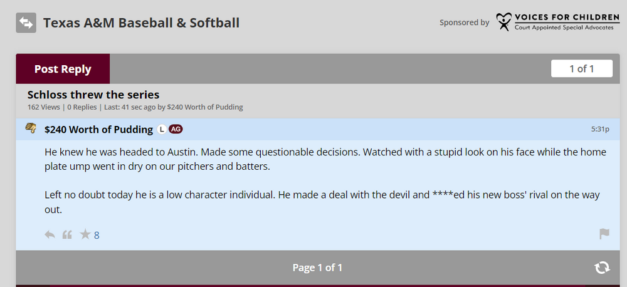Viewport: 627px width, 287px height.
Task: Click the maroon "AG" badge
Action: click(176, 130)
